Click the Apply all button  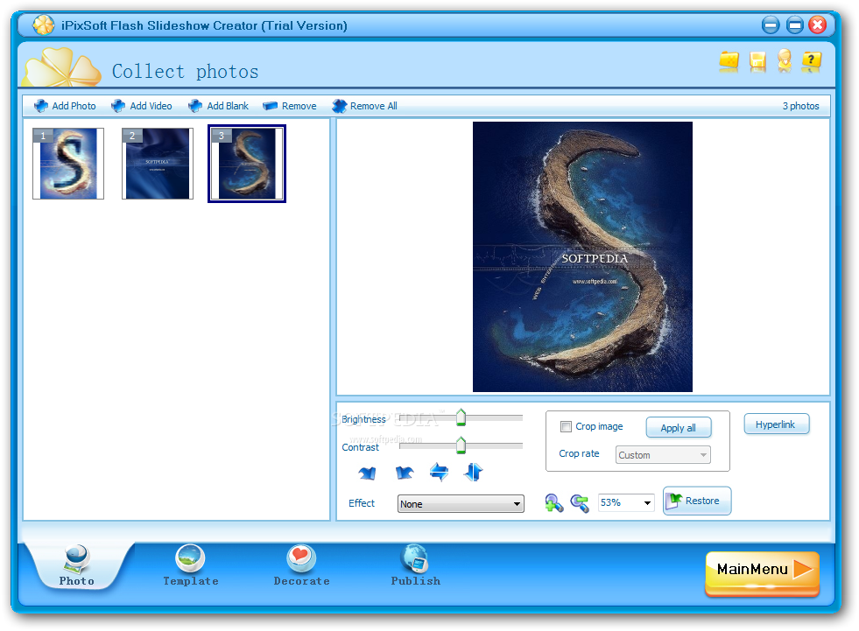(679, 428)
